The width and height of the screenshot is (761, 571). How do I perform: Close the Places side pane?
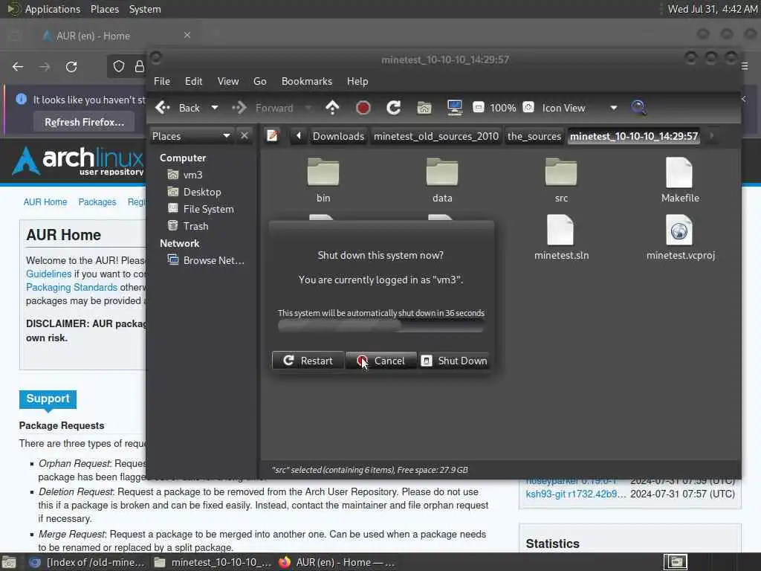tap(244, 136)
